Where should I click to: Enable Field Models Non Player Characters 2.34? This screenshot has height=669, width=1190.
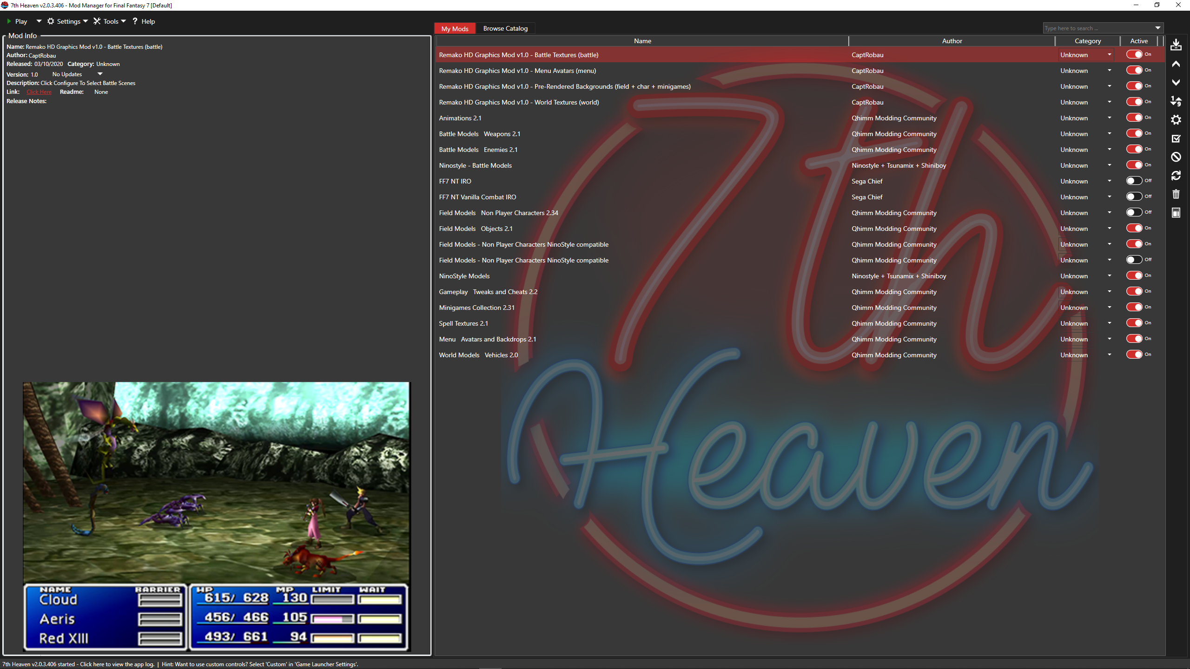[1134, 212]
